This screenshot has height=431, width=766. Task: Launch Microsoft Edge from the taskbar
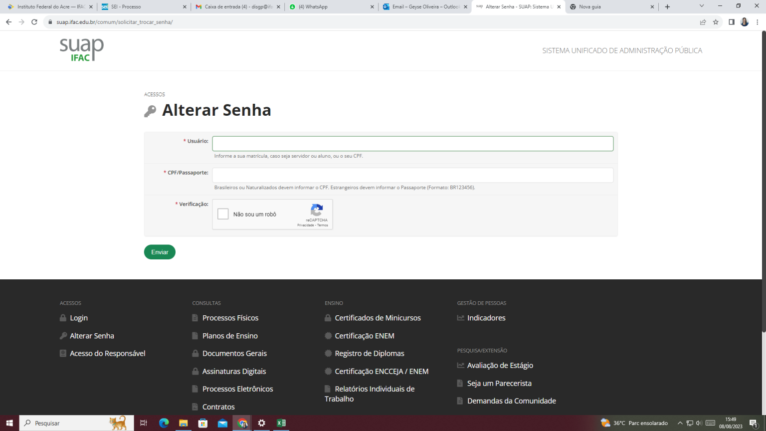pyautogui.click(x=164, y=423)
